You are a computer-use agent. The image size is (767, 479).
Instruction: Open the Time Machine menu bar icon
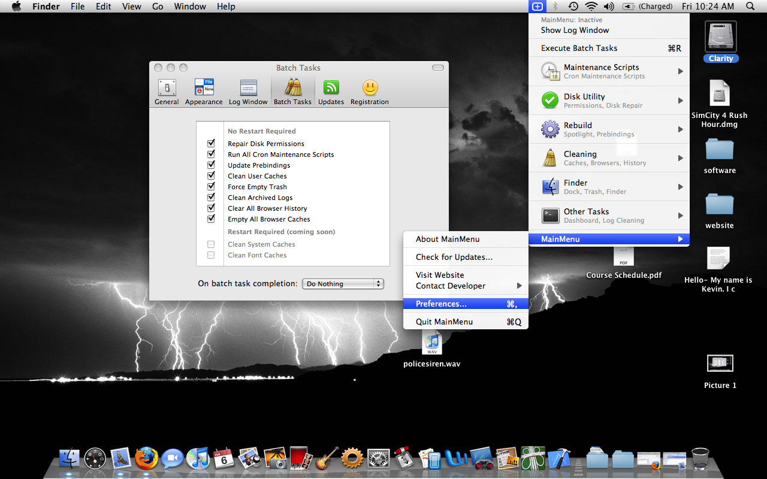573,7
